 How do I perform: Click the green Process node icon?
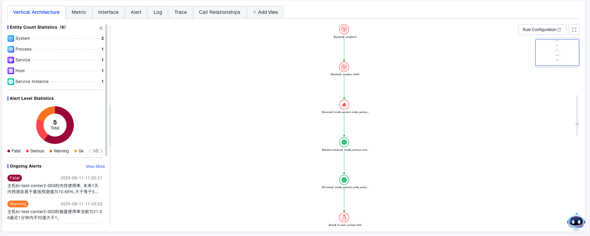[x=344, y=180]
